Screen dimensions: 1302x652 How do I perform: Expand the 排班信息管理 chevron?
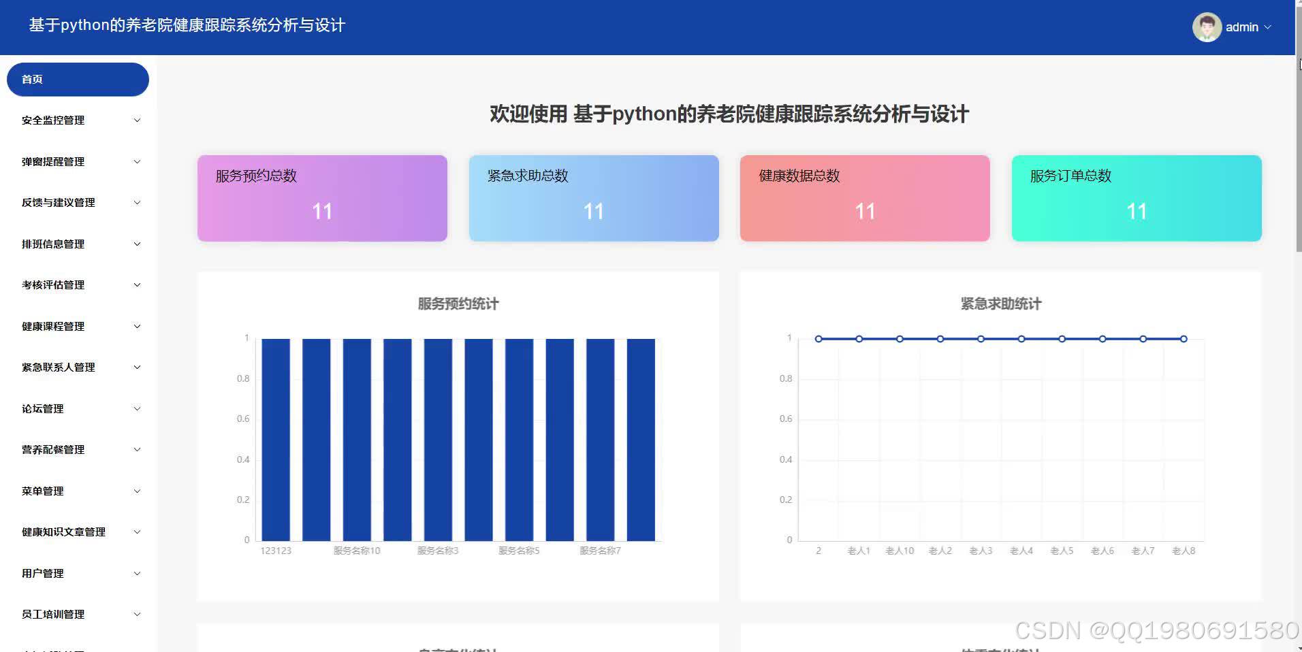[137, 244]
